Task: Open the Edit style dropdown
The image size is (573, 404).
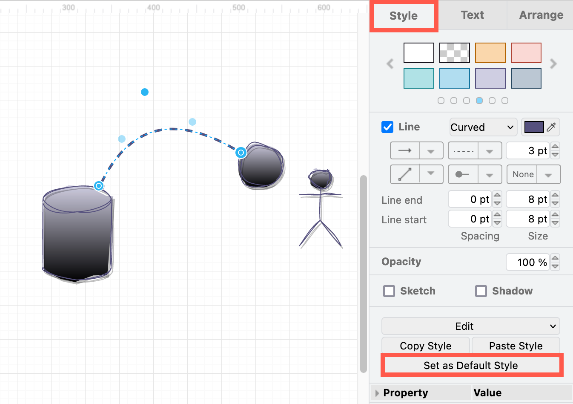Action: 470,326
